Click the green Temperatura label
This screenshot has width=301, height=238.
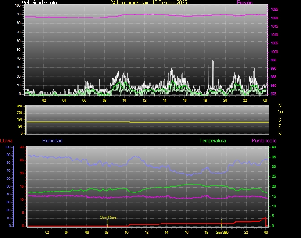212,141
